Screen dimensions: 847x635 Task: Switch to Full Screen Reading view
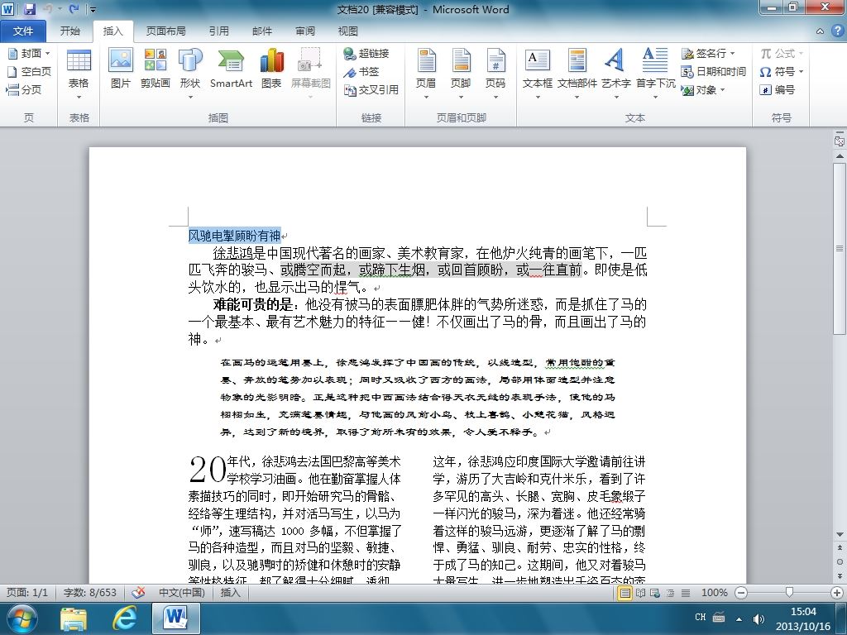[x=640, y=593]
